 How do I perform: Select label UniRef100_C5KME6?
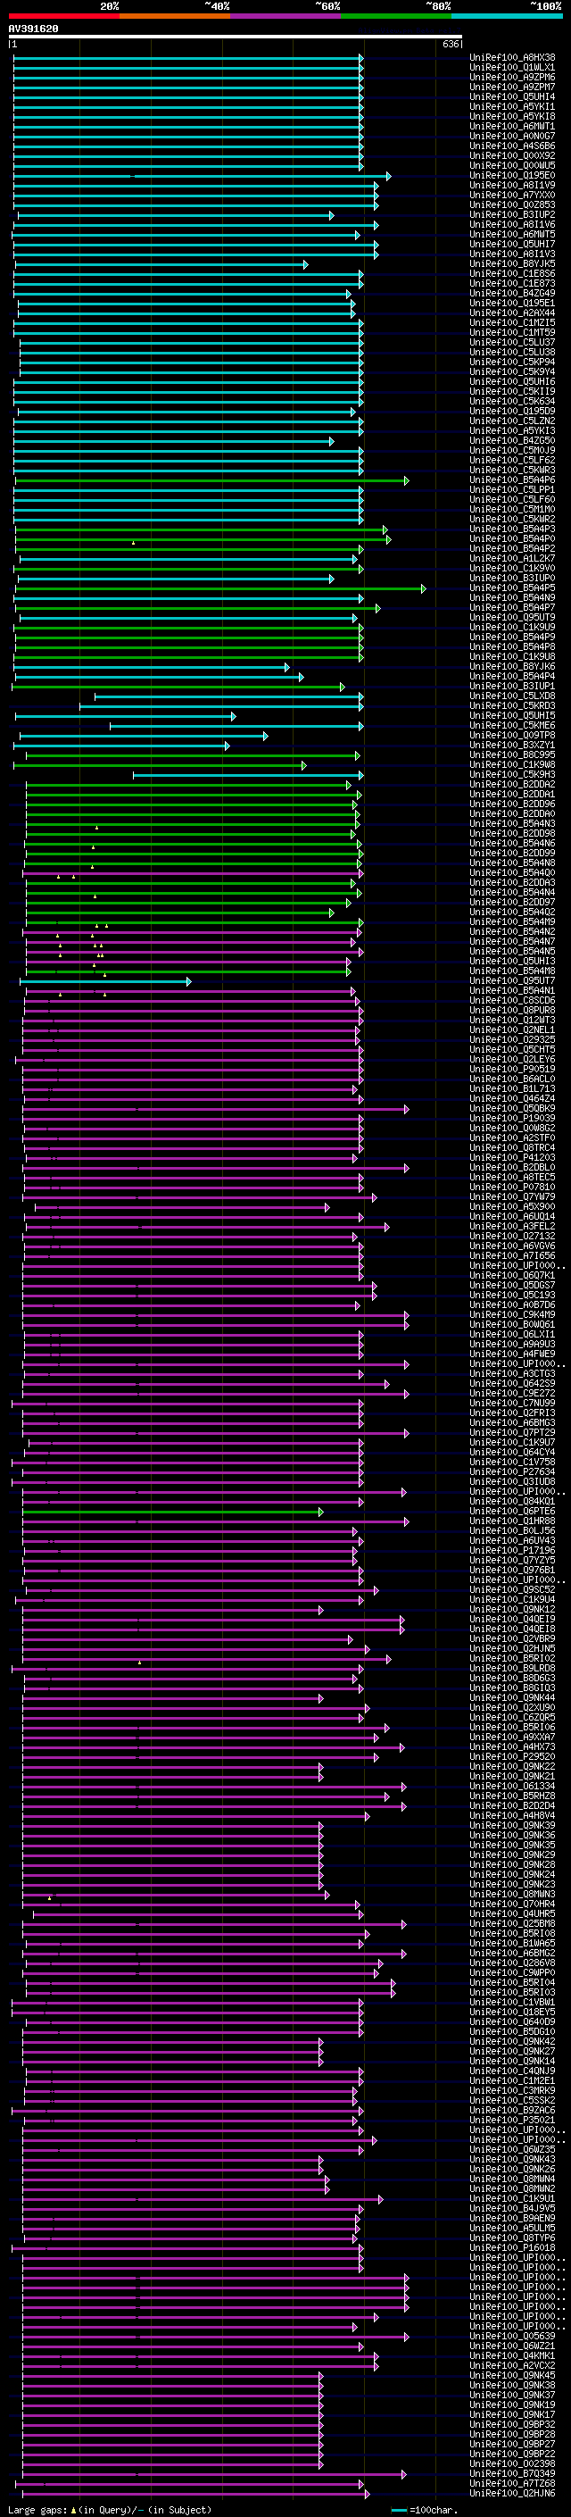coord(512,725)
